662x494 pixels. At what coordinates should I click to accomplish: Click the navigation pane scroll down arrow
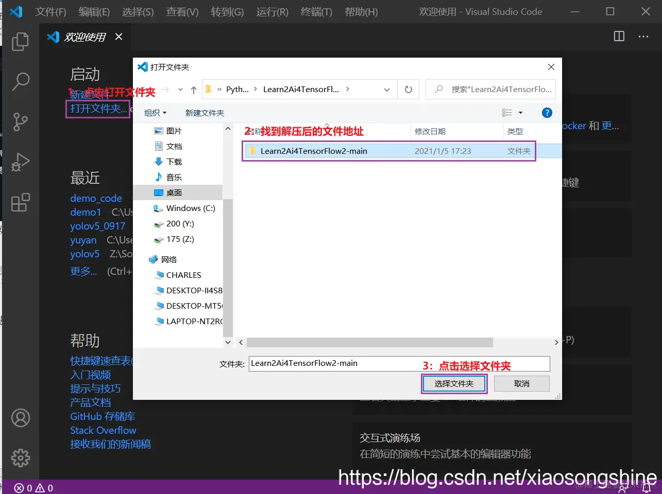[x=228, y=342]
